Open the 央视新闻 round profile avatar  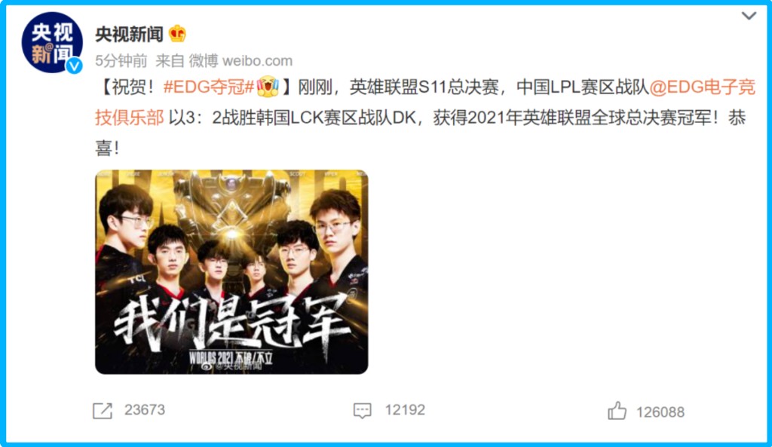[x=52, y=42]
